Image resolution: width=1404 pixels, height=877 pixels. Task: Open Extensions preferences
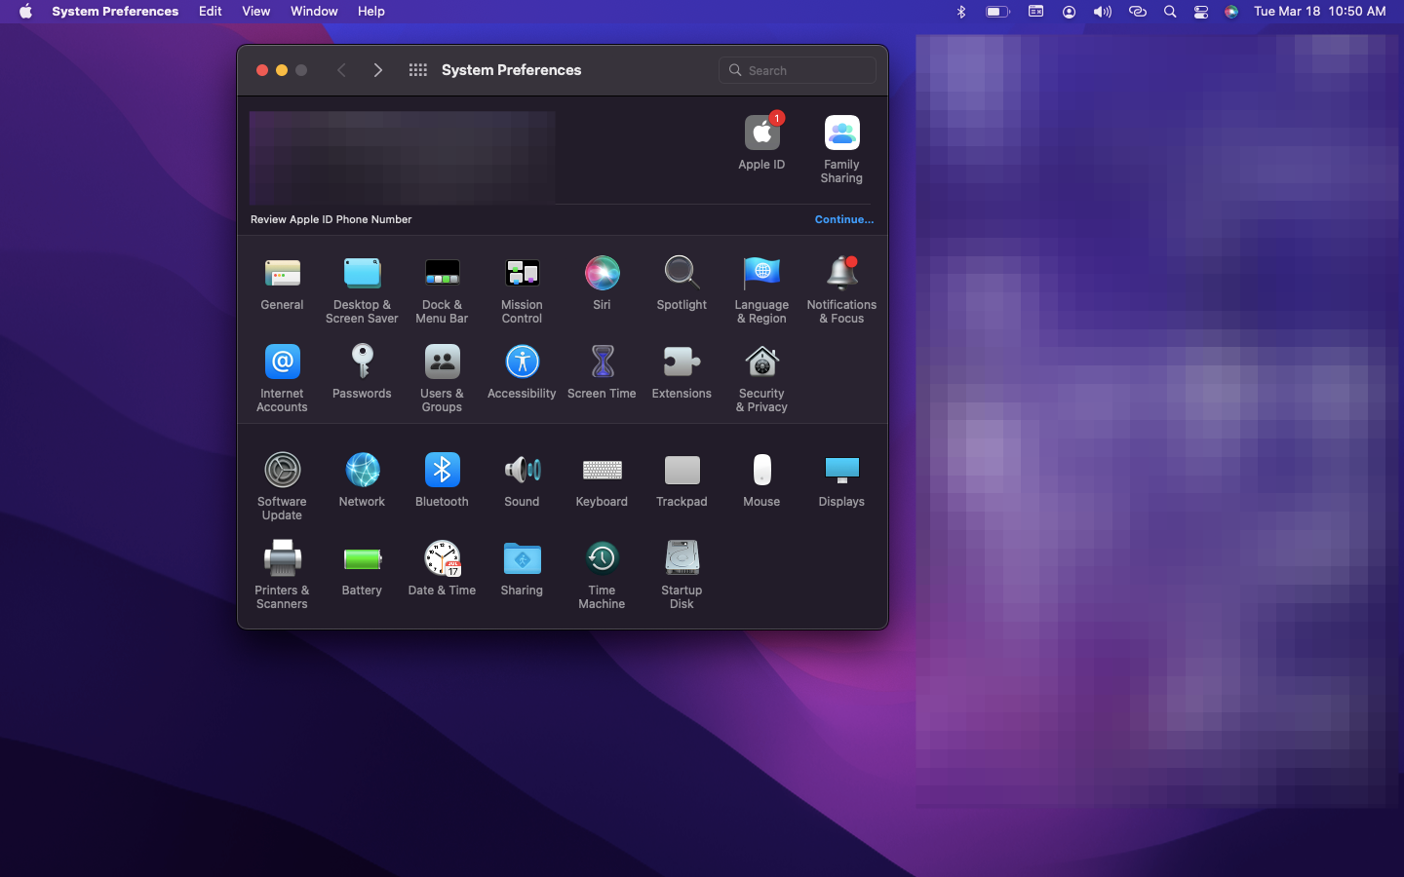pos(682,373)
